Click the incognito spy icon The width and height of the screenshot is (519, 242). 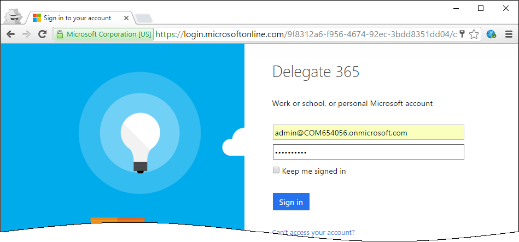[x=14, y=16]
